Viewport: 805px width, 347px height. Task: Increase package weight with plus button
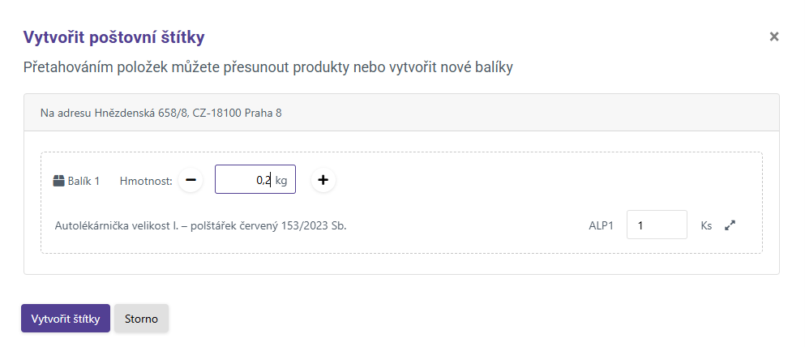point(323,180)
